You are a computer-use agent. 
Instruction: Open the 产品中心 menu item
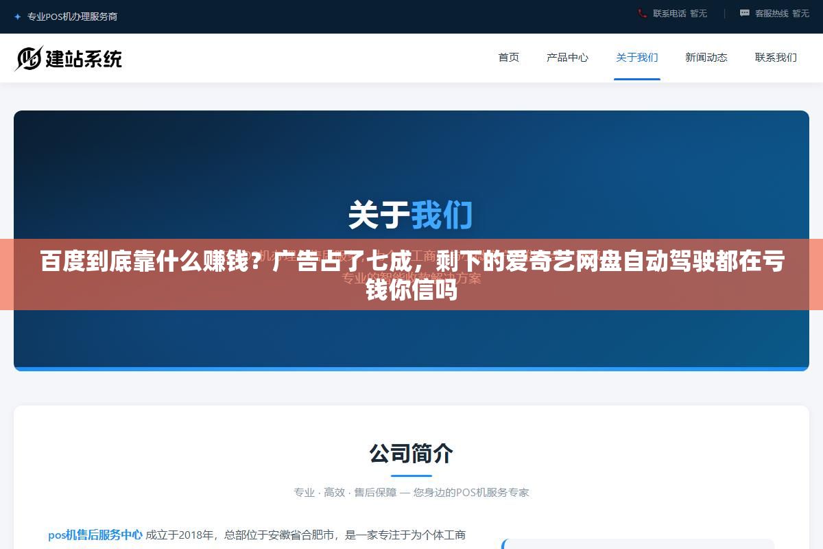click(x=567, y=58)
